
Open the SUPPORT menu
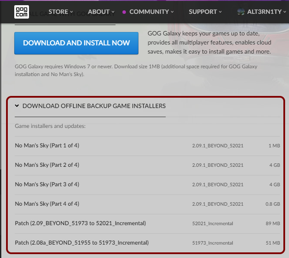pyautogui.click(x=205, y=12)
